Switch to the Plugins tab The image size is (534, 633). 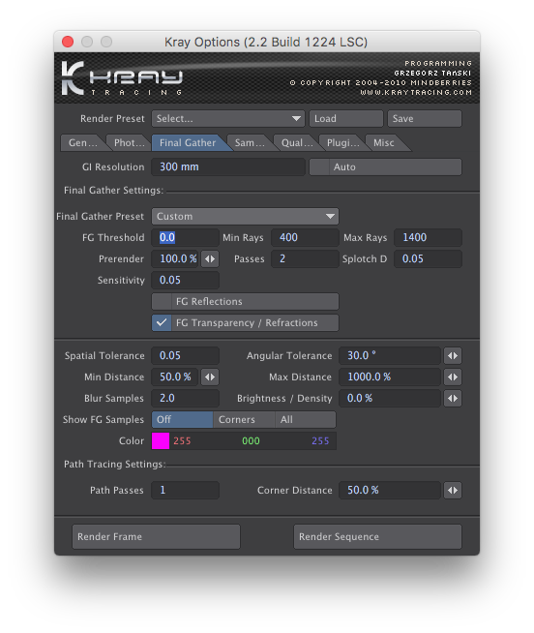click(x=342, y=143)
